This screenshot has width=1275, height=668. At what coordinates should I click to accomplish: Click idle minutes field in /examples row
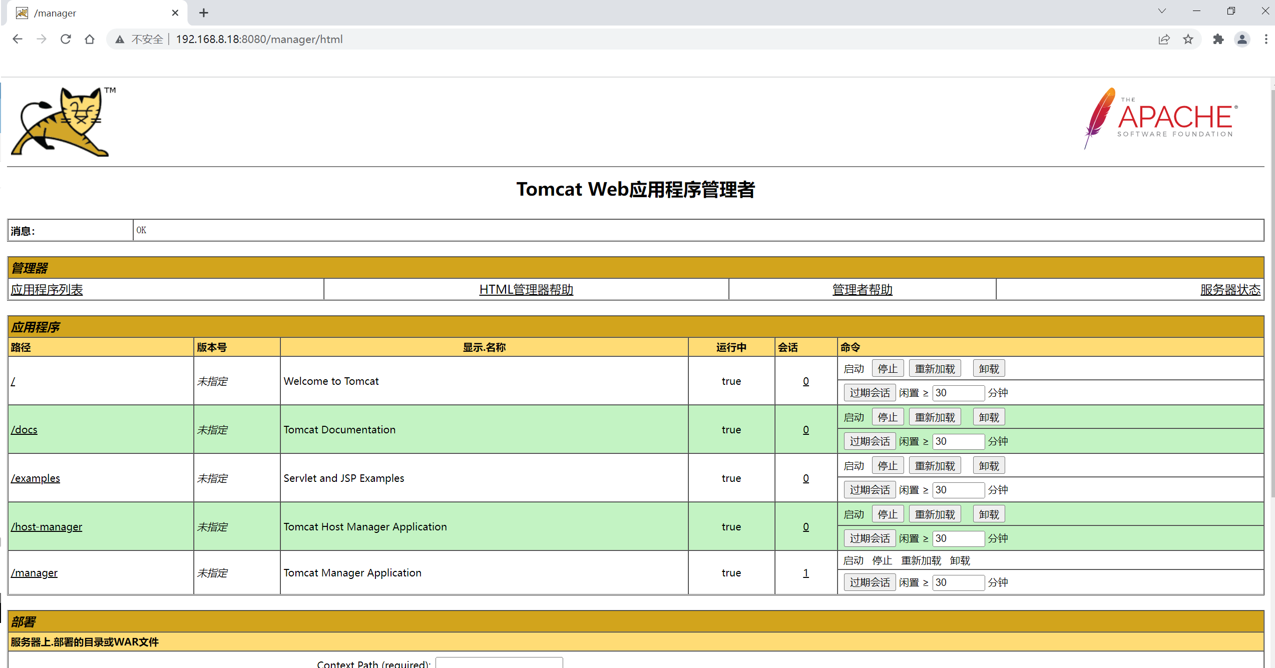click(x=958, y=490)
